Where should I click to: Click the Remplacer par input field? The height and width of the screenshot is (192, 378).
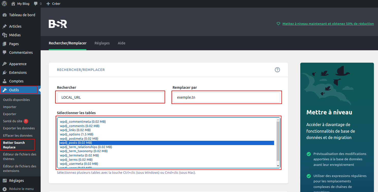coord(226,97)
